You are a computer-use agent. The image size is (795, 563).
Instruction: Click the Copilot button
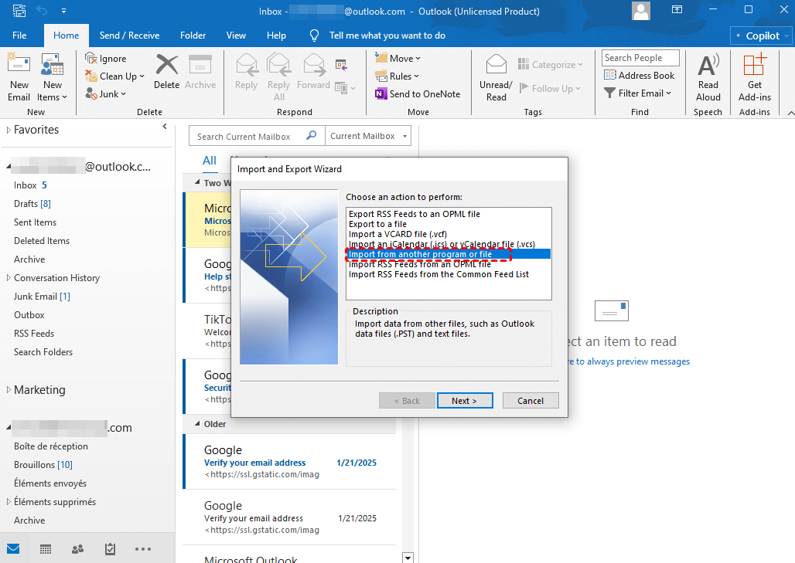(x=760, y=36)
